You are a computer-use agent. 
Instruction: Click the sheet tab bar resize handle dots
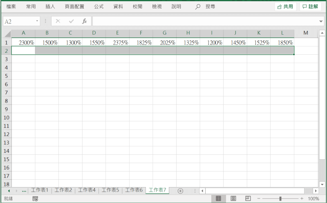click(x=195, y=191)
